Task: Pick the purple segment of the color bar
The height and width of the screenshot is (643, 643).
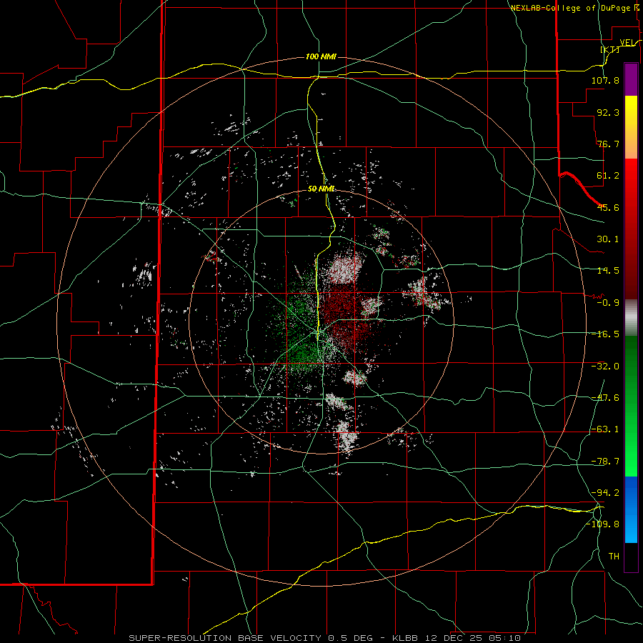Action: coord(631,80)
